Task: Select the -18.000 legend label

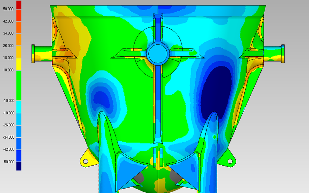Action: tap(9, 113)
